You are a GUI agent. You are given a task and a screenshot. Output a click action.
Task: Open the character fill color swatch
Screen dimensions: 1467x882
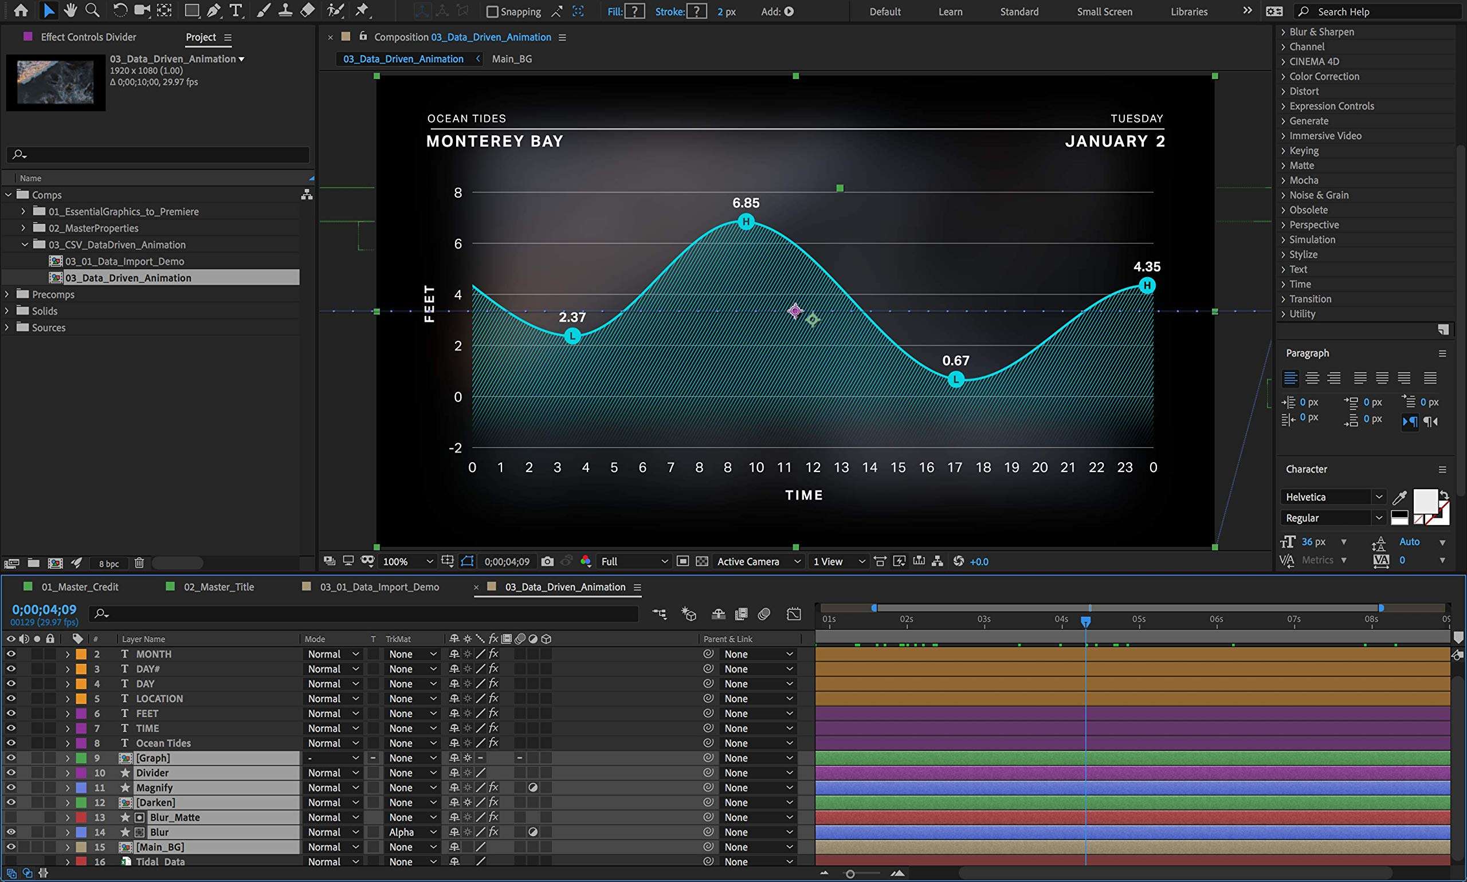click(x=1425, y=502)
